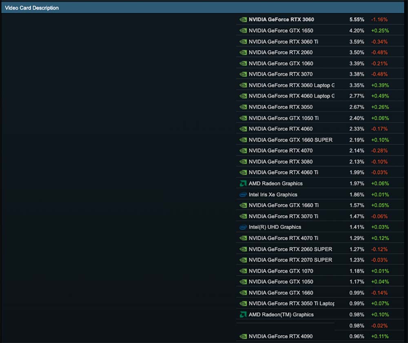The image size is (408, 343).
Task: Select the NVIDIA GeForce GTX 1660 name
Action: pyautogui.click(x=281, y=293)
